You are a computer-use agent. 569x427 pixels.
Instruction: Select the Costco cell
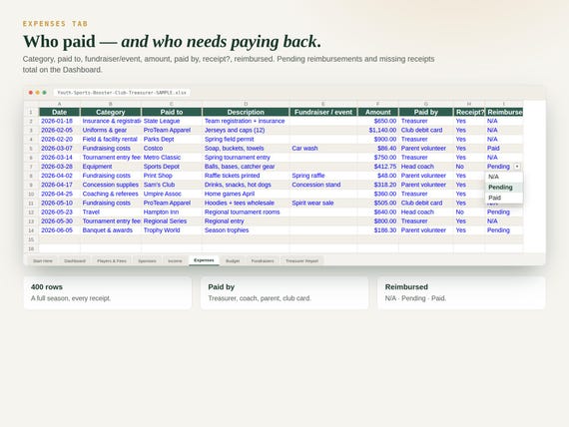point(172,149)
